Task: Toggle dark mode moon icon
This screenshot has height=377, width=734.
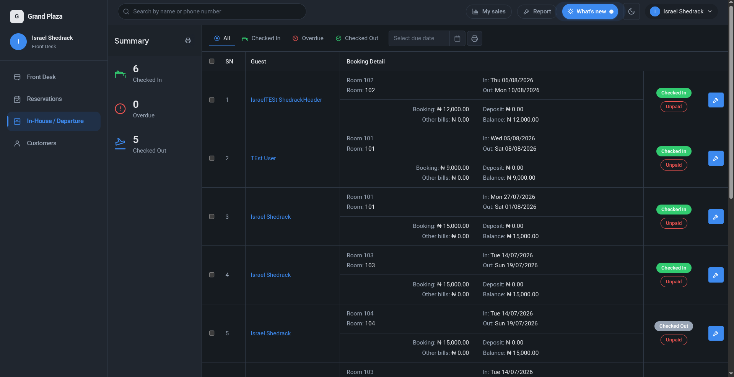Action: click(631, 11)
